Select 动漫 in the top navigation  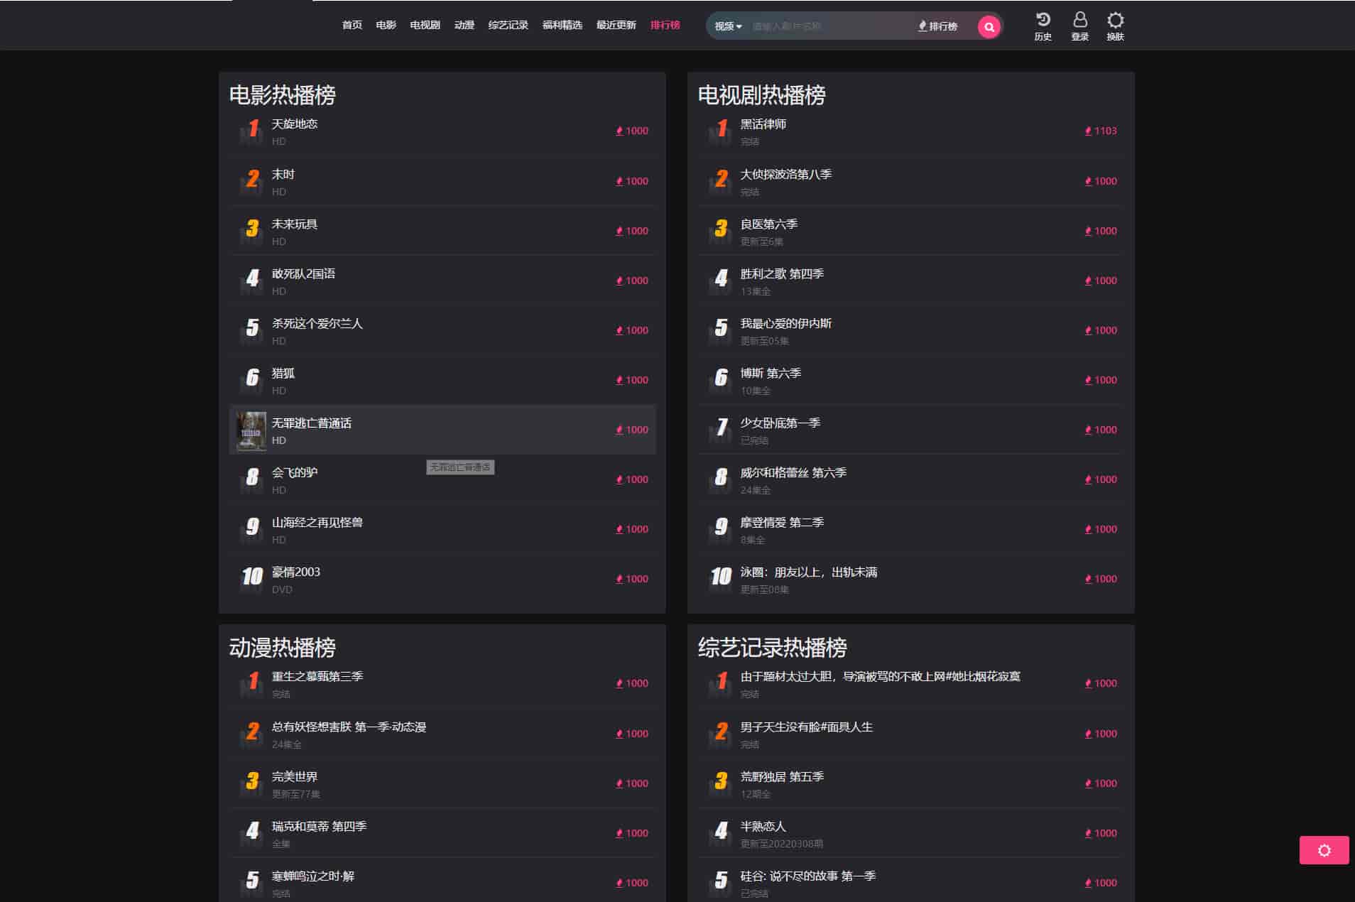coord(464,25)
